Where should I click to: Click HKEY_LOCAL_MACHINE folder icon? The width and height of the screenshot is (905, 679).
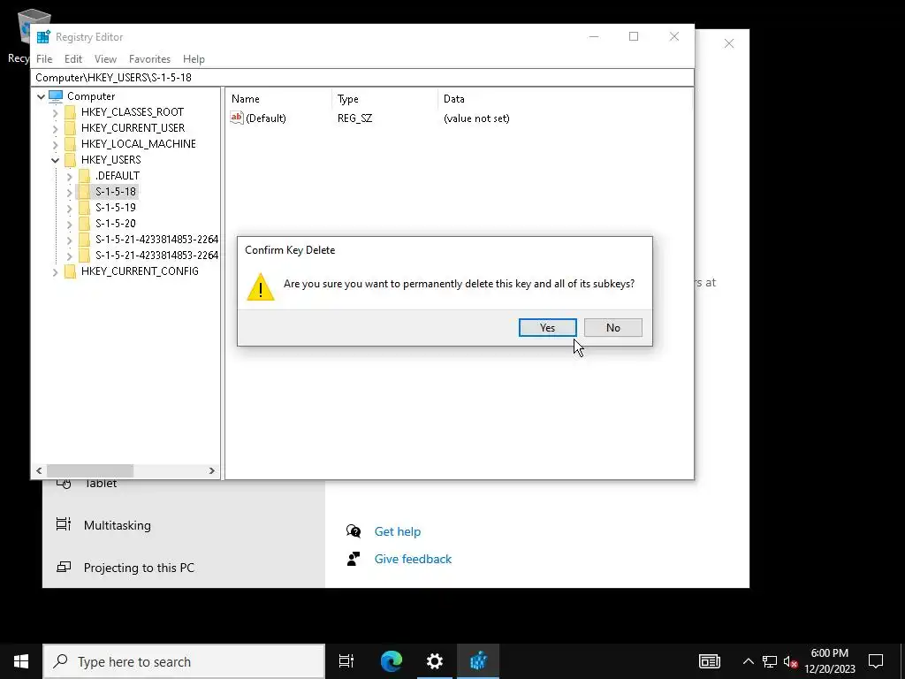[71, 144]
